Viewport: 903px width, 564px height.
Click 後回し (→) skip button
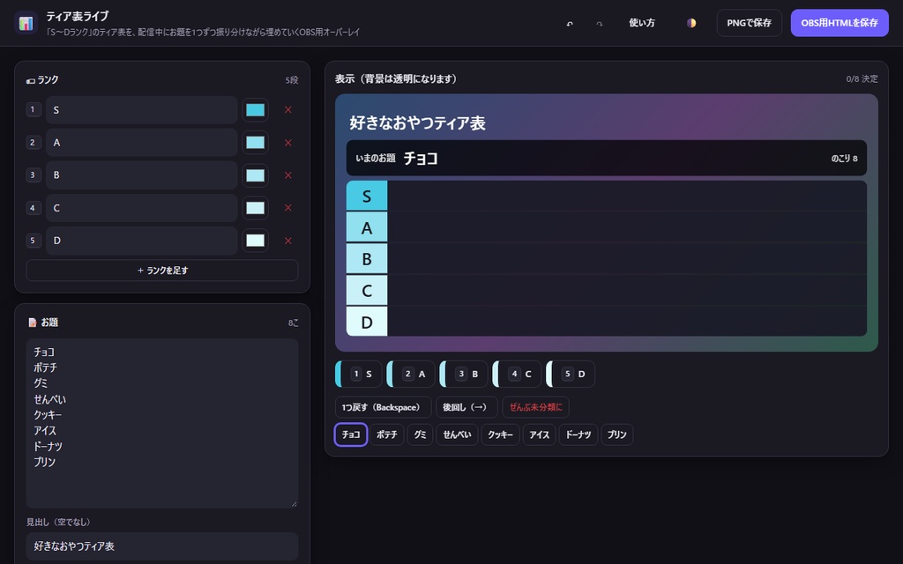(466, 407)
